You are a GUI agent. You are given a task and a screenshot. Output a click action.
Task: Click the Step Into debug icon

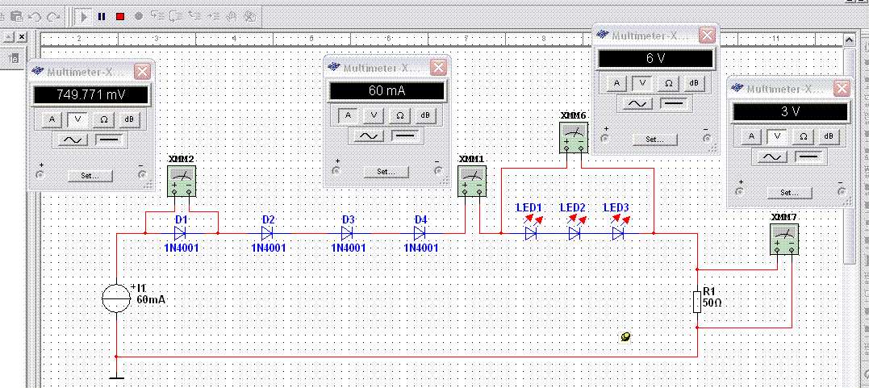[157, 17]
